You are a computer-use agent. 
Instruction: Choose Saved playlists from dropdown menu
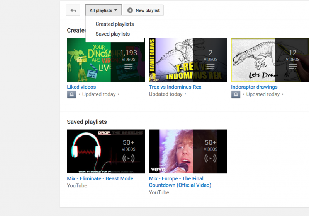(x=113, y=34)
